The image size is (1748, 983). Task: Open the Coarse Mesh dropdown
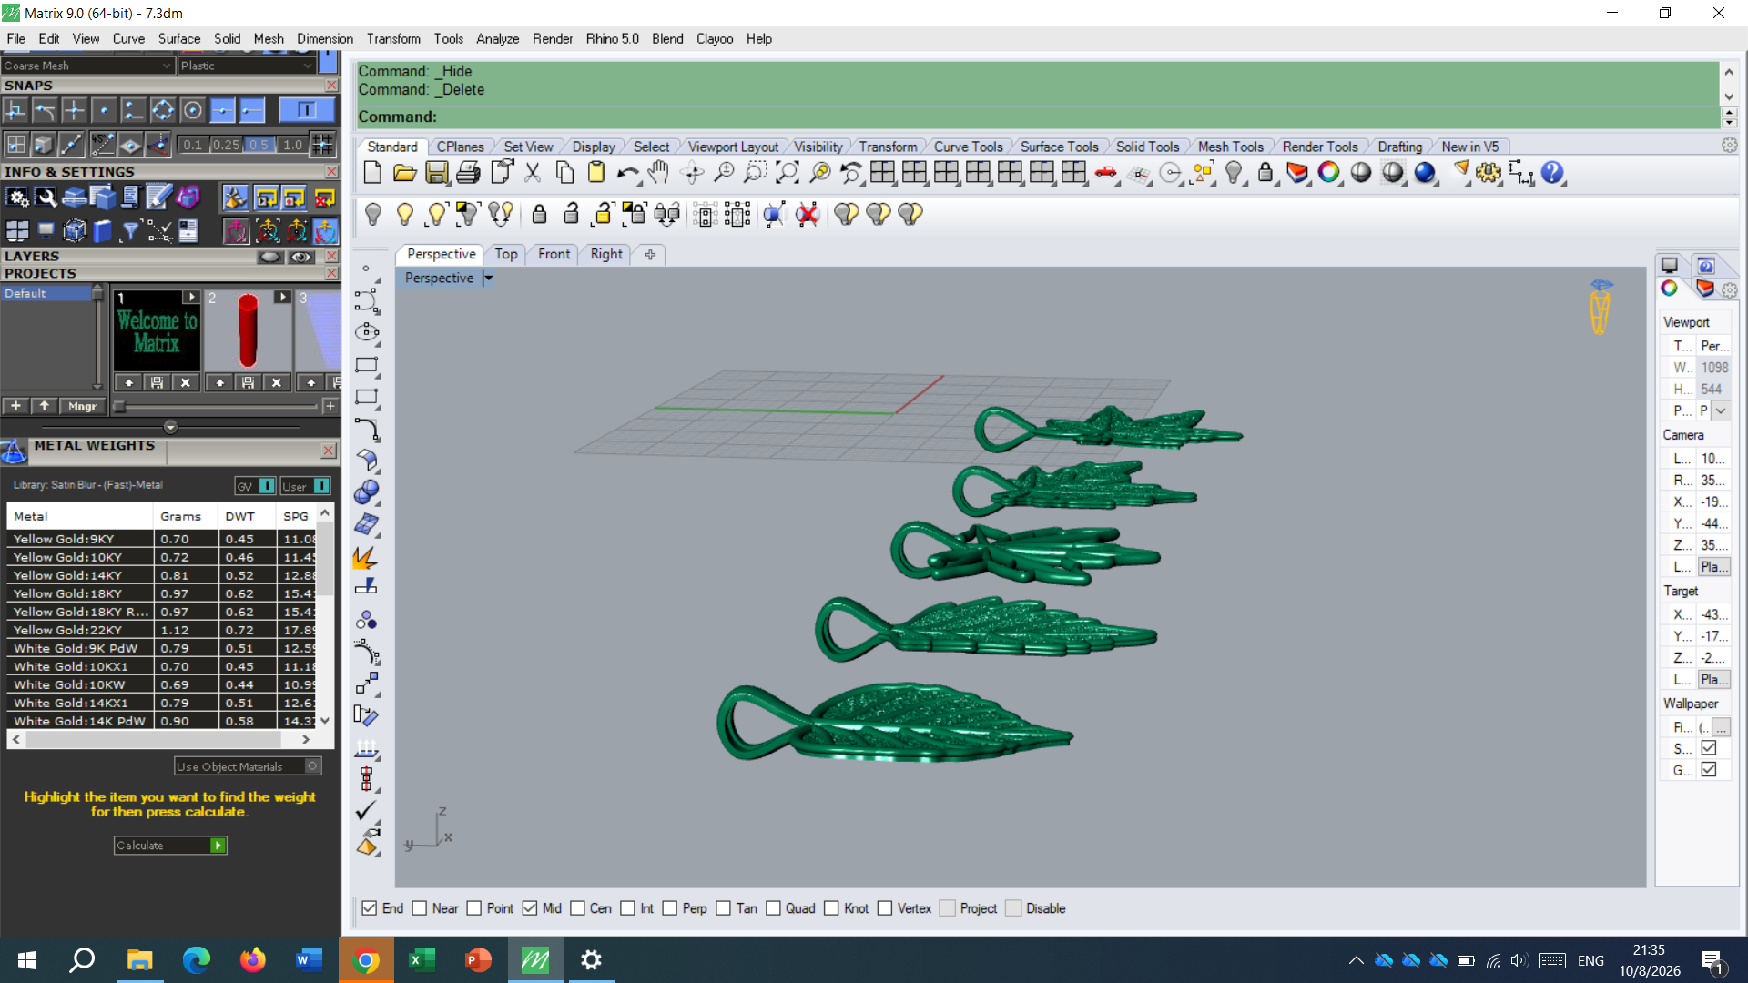[86, 66]
